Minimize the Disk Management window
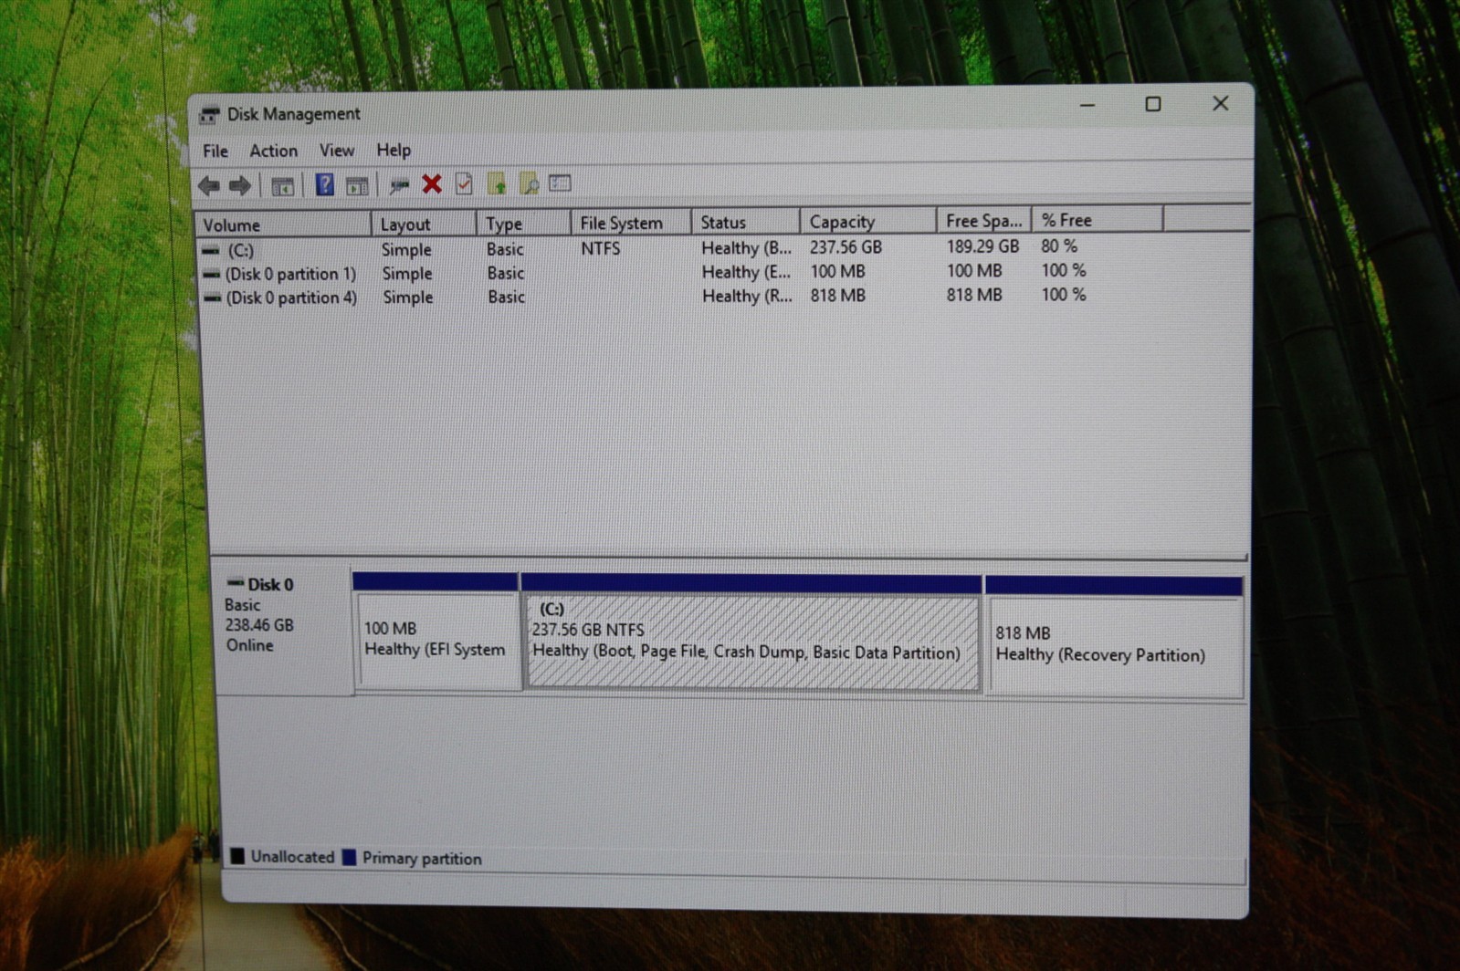1460x971 pixels. pyautogui.click(x=1087, y=105)
